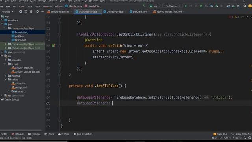Expand the themes node
252x142 pixels.
click(9, 92)
